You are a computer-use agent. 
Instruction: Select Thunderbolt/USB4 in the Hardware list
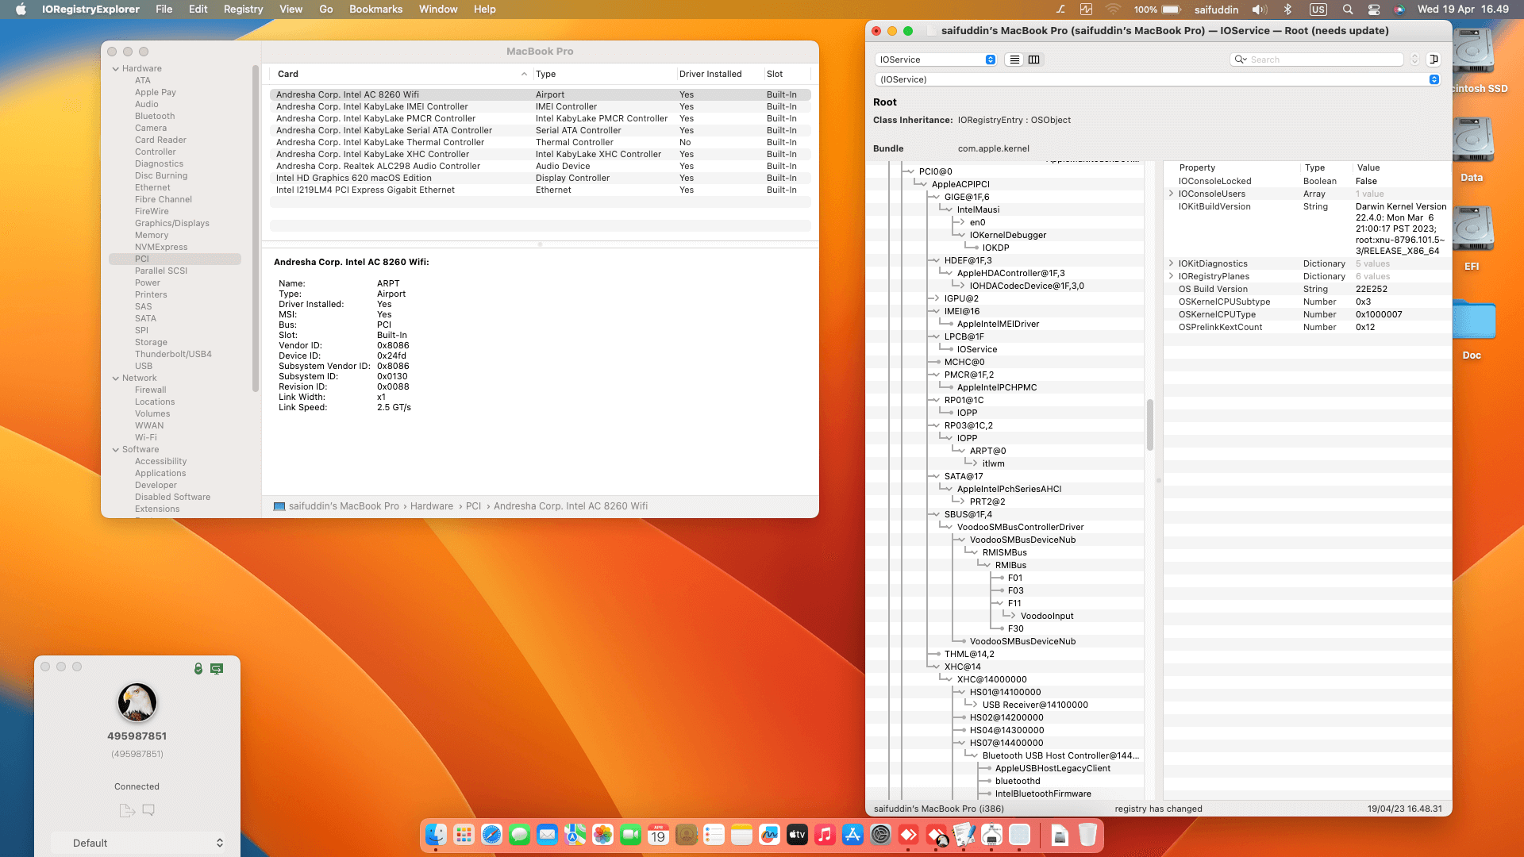(173, 354)
